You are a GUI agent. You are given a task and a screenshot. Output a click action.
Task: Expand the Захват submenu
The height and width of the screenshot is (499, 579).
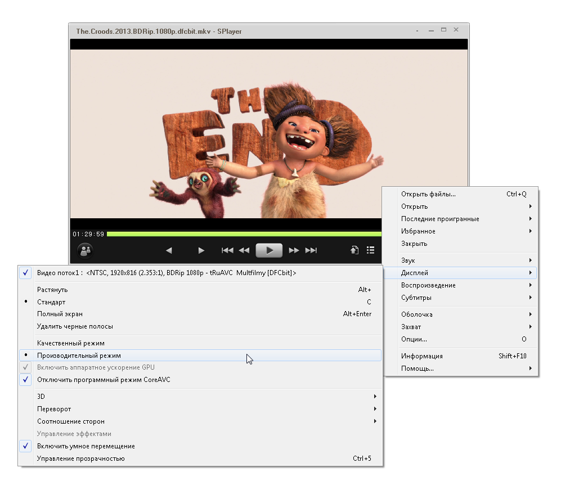coord(460,327)
